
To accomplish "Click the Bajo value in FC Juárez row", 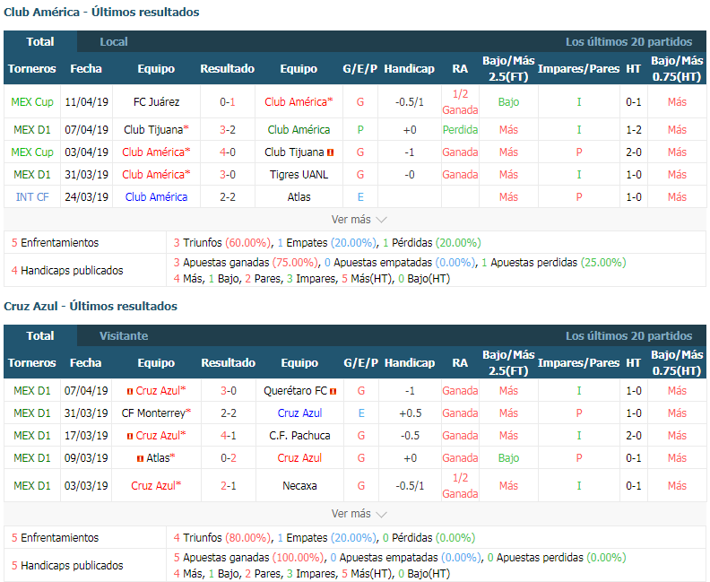I will tap(508, 102).
